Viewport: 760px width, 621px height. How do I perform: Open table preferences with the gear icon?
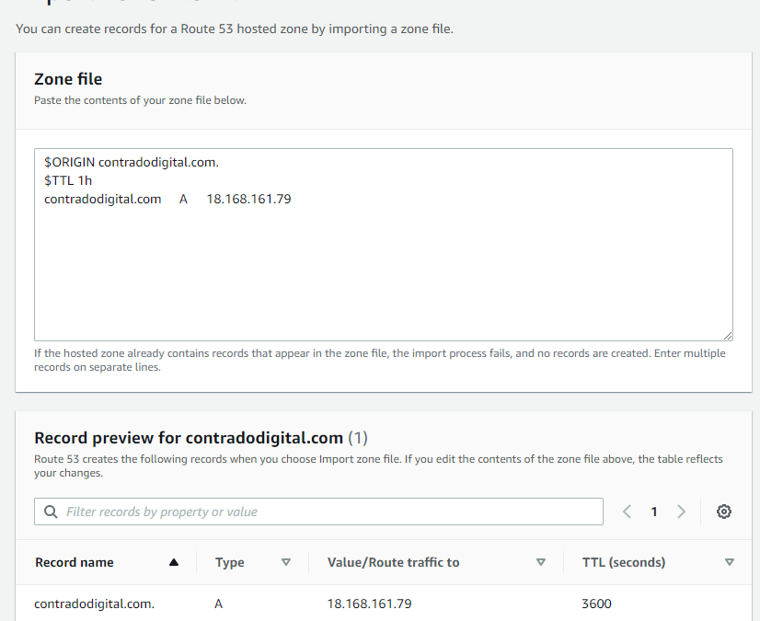point(723,512)
